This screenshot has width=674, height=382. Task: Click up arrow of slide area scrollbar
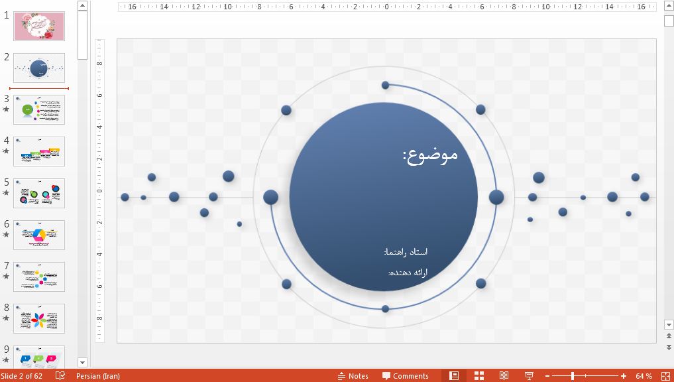point(668,5)
